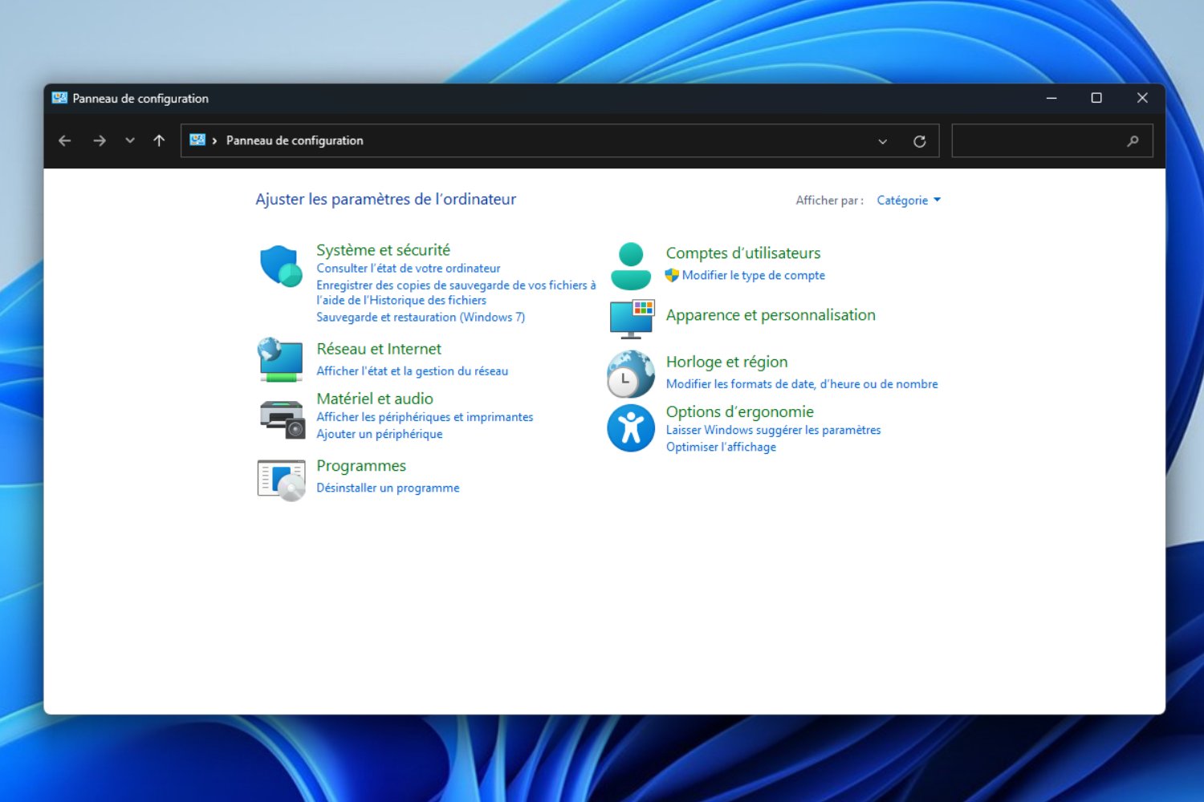Screen dimensions: 1204x802
Task: Click Désinstaller un programme
Action: click(388, 488)
